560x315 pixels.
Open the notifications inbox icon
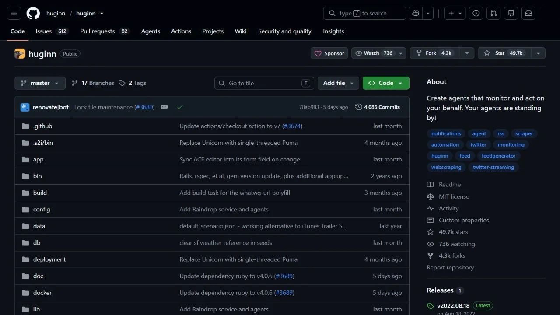tap(528, 13)
